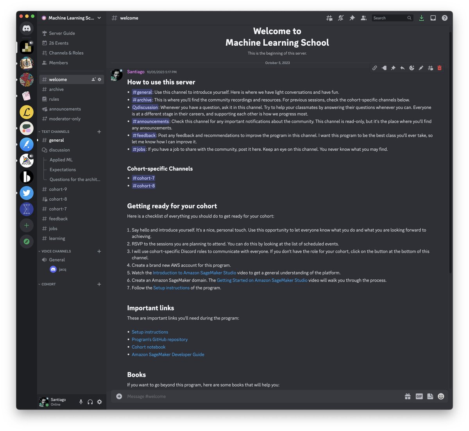Viewport: 469px width, 431px height.
Task: Open Discord direct messages home icon
Action: tap(27, 28)
